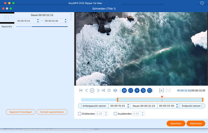Adjust segment list start time stepper

pyautogui.click(x=38, y=21)
